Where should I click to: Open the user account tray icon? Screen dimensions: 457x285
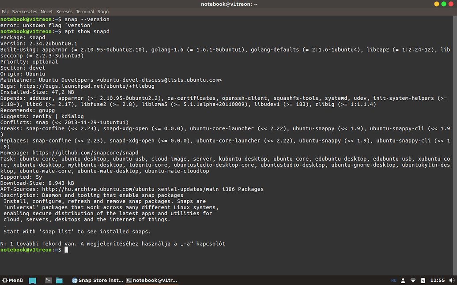click(x=403, y=280)
